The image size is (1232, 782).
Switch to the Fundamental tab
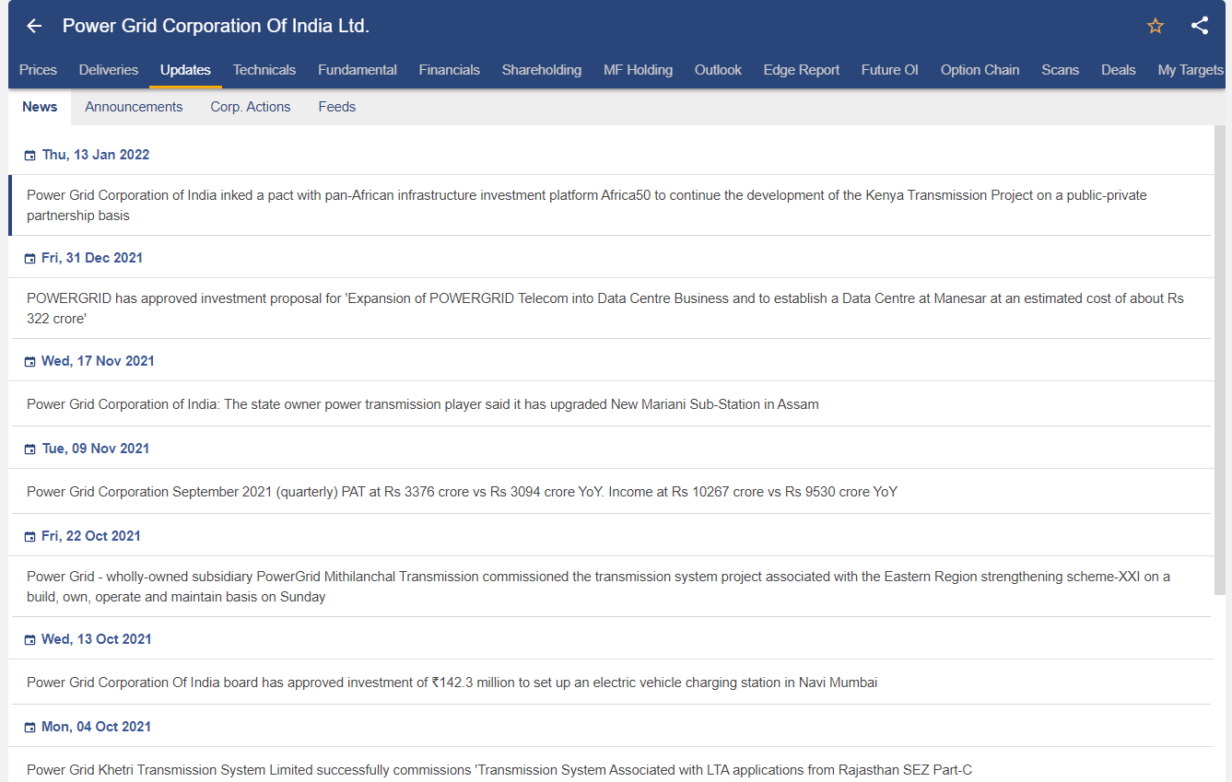tap(358, 70)
